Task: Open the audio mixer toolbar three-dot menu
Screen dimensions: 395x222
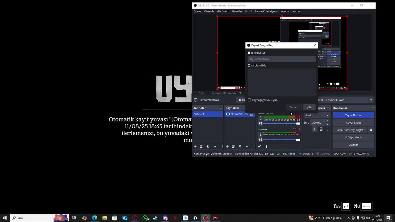Action: tap(266, 146)
